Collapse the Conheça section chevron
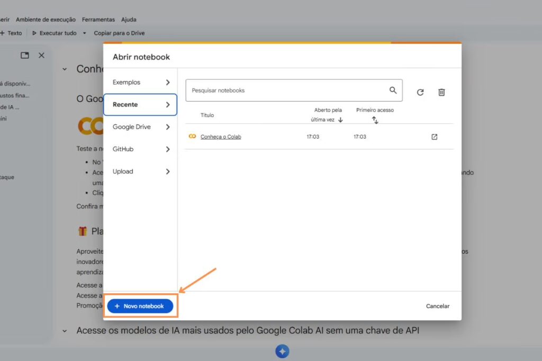Image resolution: width=542 pixels, height=361 pixels. coord(65,69)
